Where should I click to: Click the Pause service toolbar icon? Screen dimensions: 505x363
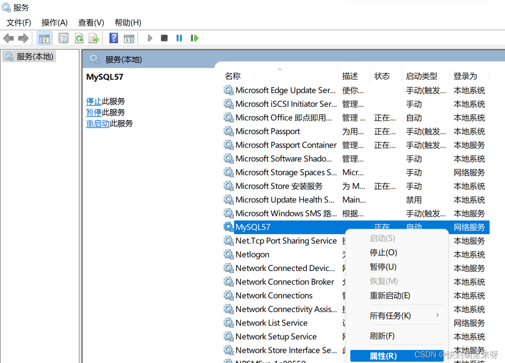tap(179, 38)
